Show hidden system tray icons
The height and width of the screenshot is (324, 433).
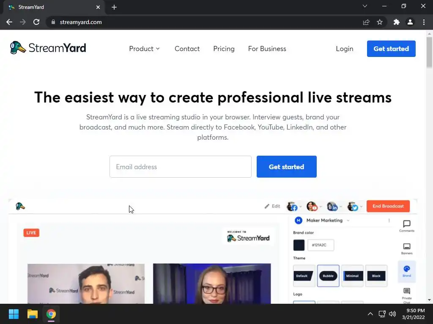click(x=370, y=314)
